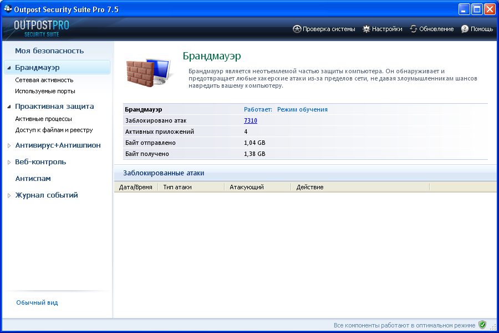499x333 pixels.
Task: Click the Заблокировано атак label
Action: pos(156,120)
